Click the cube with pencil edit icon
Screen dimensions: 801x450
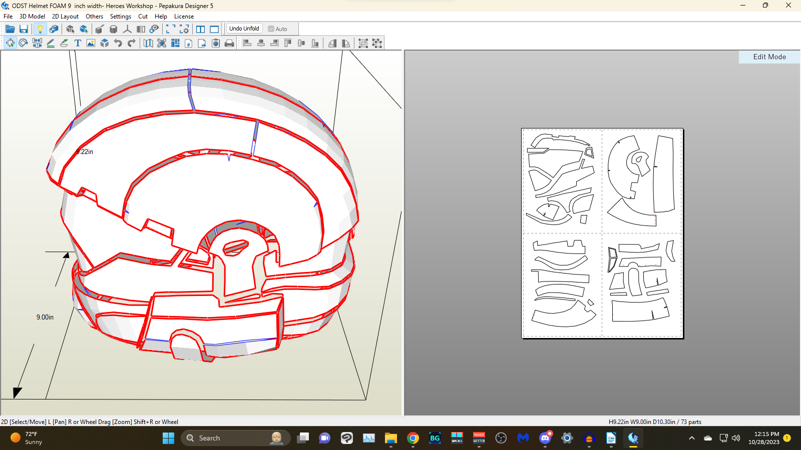pos(100,29)
